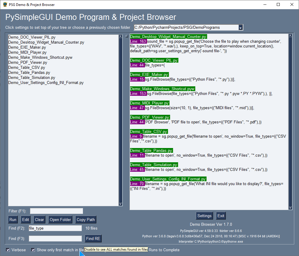
Task: Click the purple 'Line: 11' marker
Action: click(137, 155)
